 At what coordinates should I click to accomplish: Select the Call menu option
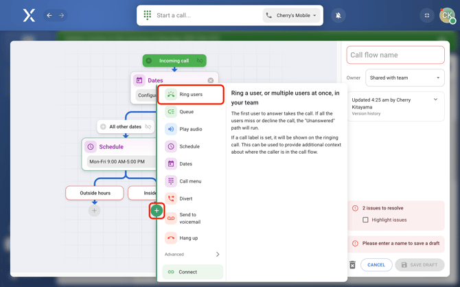click(x=190, y=181)
